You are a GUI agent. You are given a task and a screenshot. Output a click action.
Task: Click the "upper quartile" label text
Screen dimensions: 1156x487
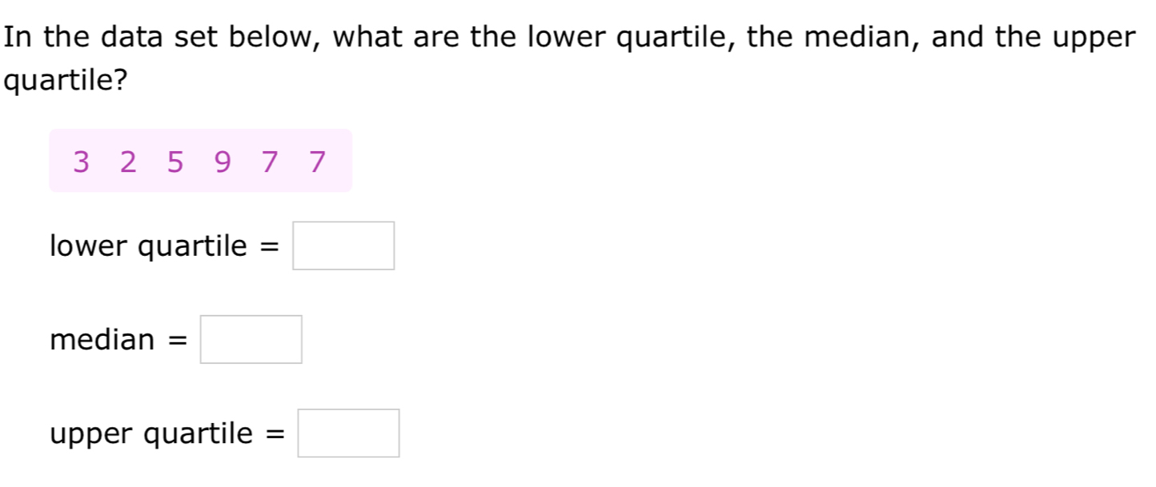click(151, 434)
